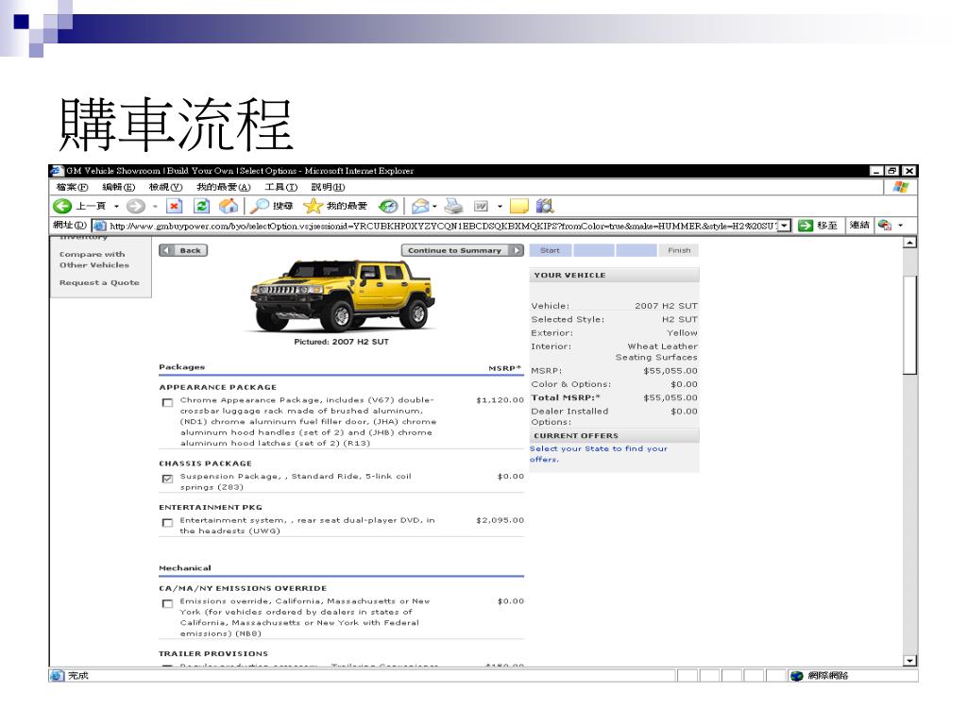967x725 pixels.
Task: Open the 連結 Links toolbar
Action: tap(859, 226)
